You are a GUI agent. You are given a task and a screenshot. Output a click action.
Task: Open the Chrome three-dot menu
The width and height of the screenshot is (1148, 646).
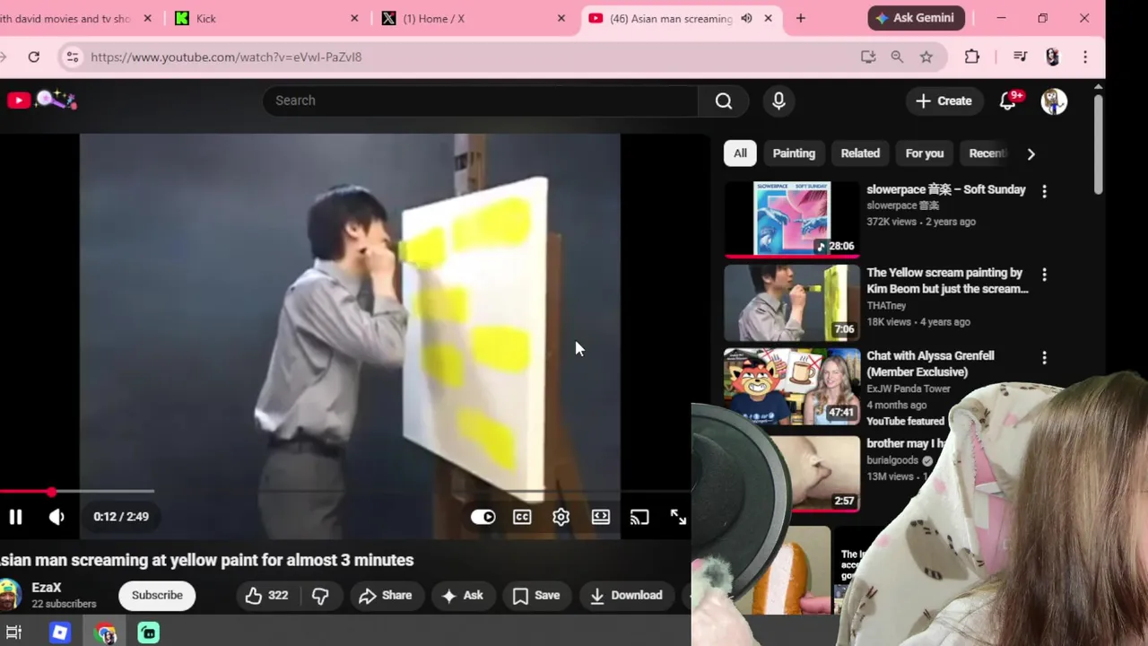tap(1085, 57)
